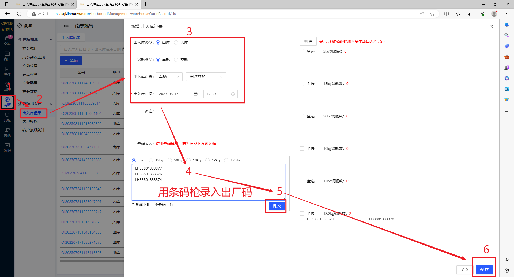Click the table horizontal scrollbar
Viewport: 514px width, 277px height.
92,261
